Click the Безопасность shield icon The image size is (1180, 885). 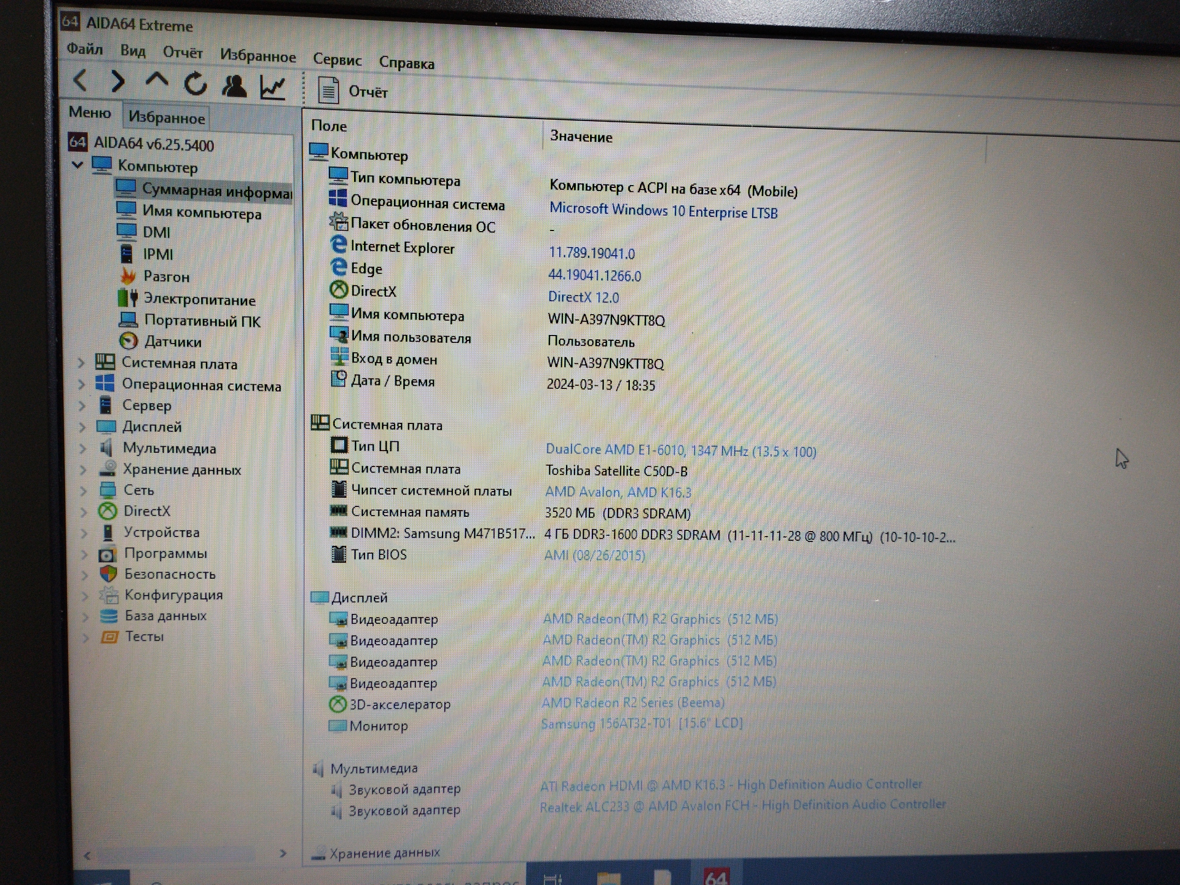pyautogui.click(x=108, y=574)
